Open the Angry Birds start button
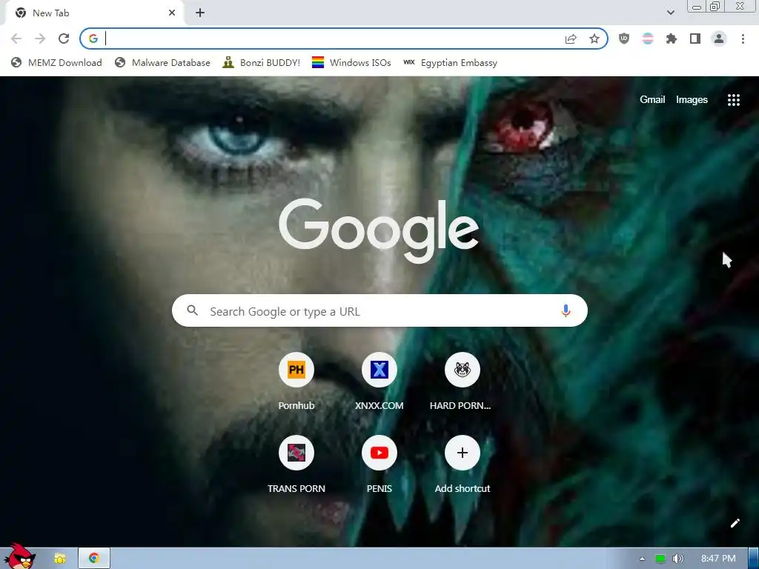The width and height of the screenshot is (759, 569). pyautogui.click(x=20, y=556)
